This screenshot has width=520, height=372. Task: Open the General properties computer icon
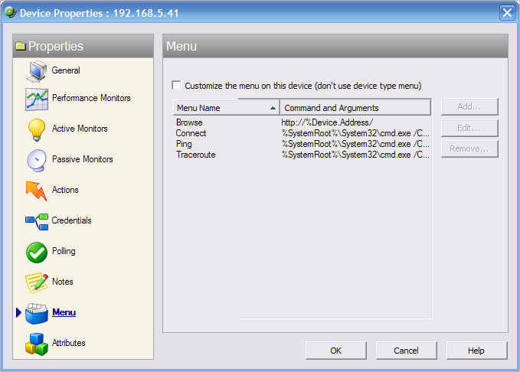[x=37, y=71]
